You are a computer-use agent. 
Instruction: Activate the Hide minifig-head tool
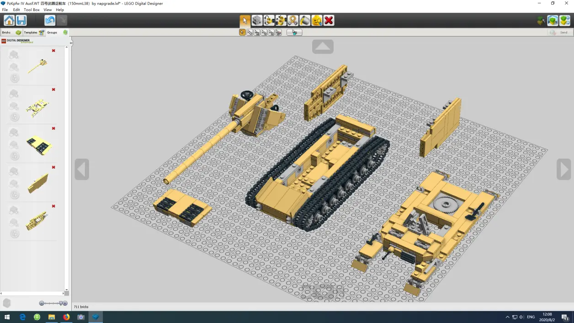[316, 21]
